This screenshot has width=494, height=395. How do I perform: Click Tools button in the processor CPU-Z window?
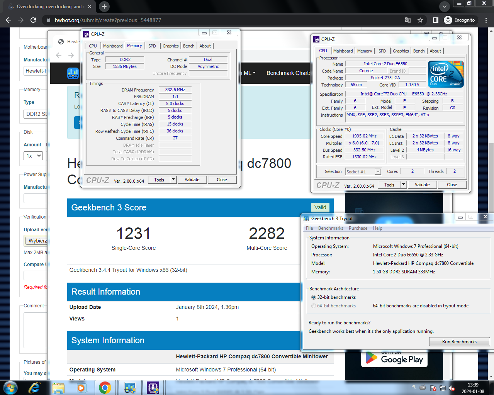point(389,185)
